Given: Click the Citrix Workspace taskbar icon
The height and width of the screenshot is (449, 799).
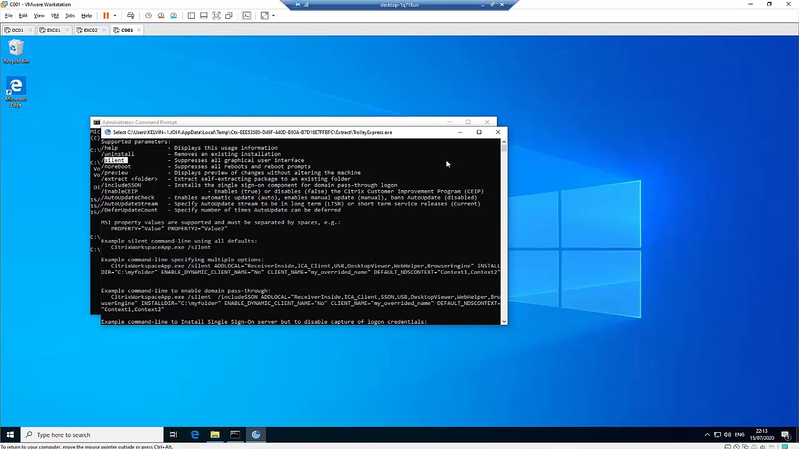Looking at the screenshot, I should 256,435.
